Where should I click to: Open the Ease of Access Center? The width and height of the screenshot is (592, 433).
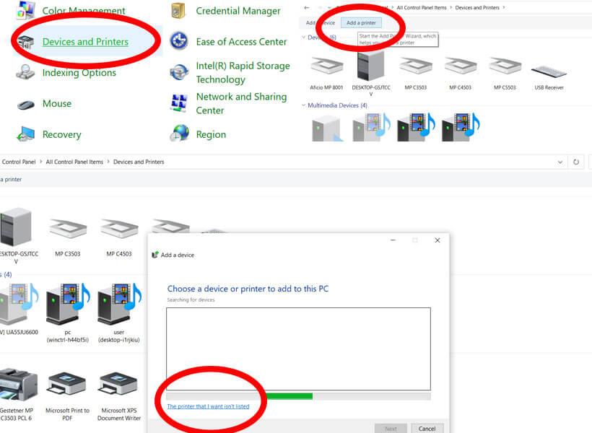coord(241,42)
